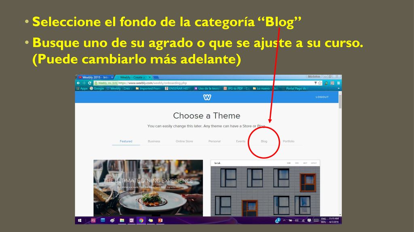414x232 pixels.
Task: Select the Blog theme category
Action: 264,141
